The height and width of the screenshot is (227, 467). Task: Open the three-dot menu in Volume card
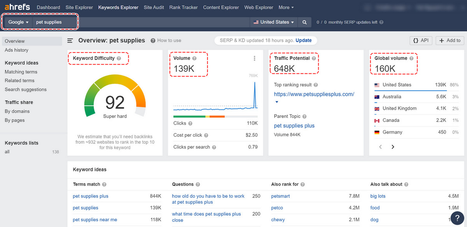pos(255,58)
